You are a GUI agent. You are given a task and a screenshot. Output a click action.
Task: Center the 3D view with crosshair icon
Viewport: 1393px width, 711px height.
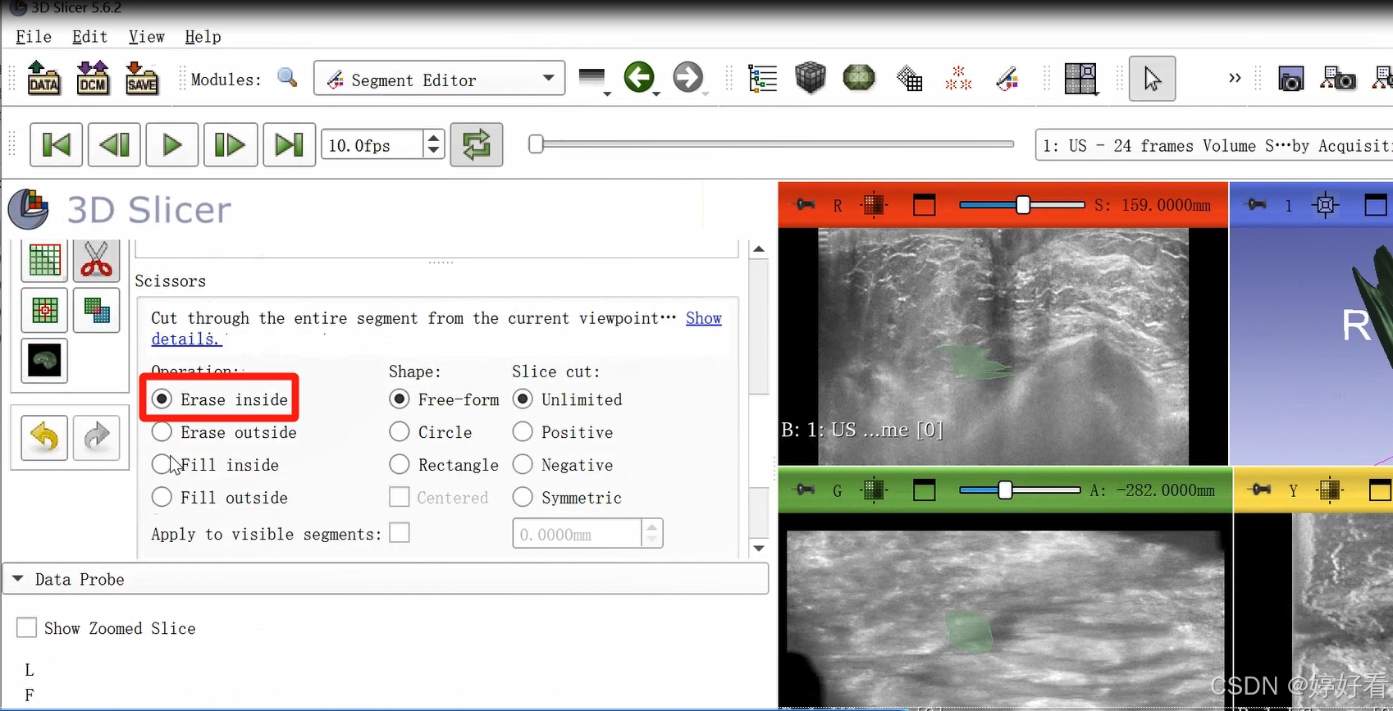pos(1326,204)
